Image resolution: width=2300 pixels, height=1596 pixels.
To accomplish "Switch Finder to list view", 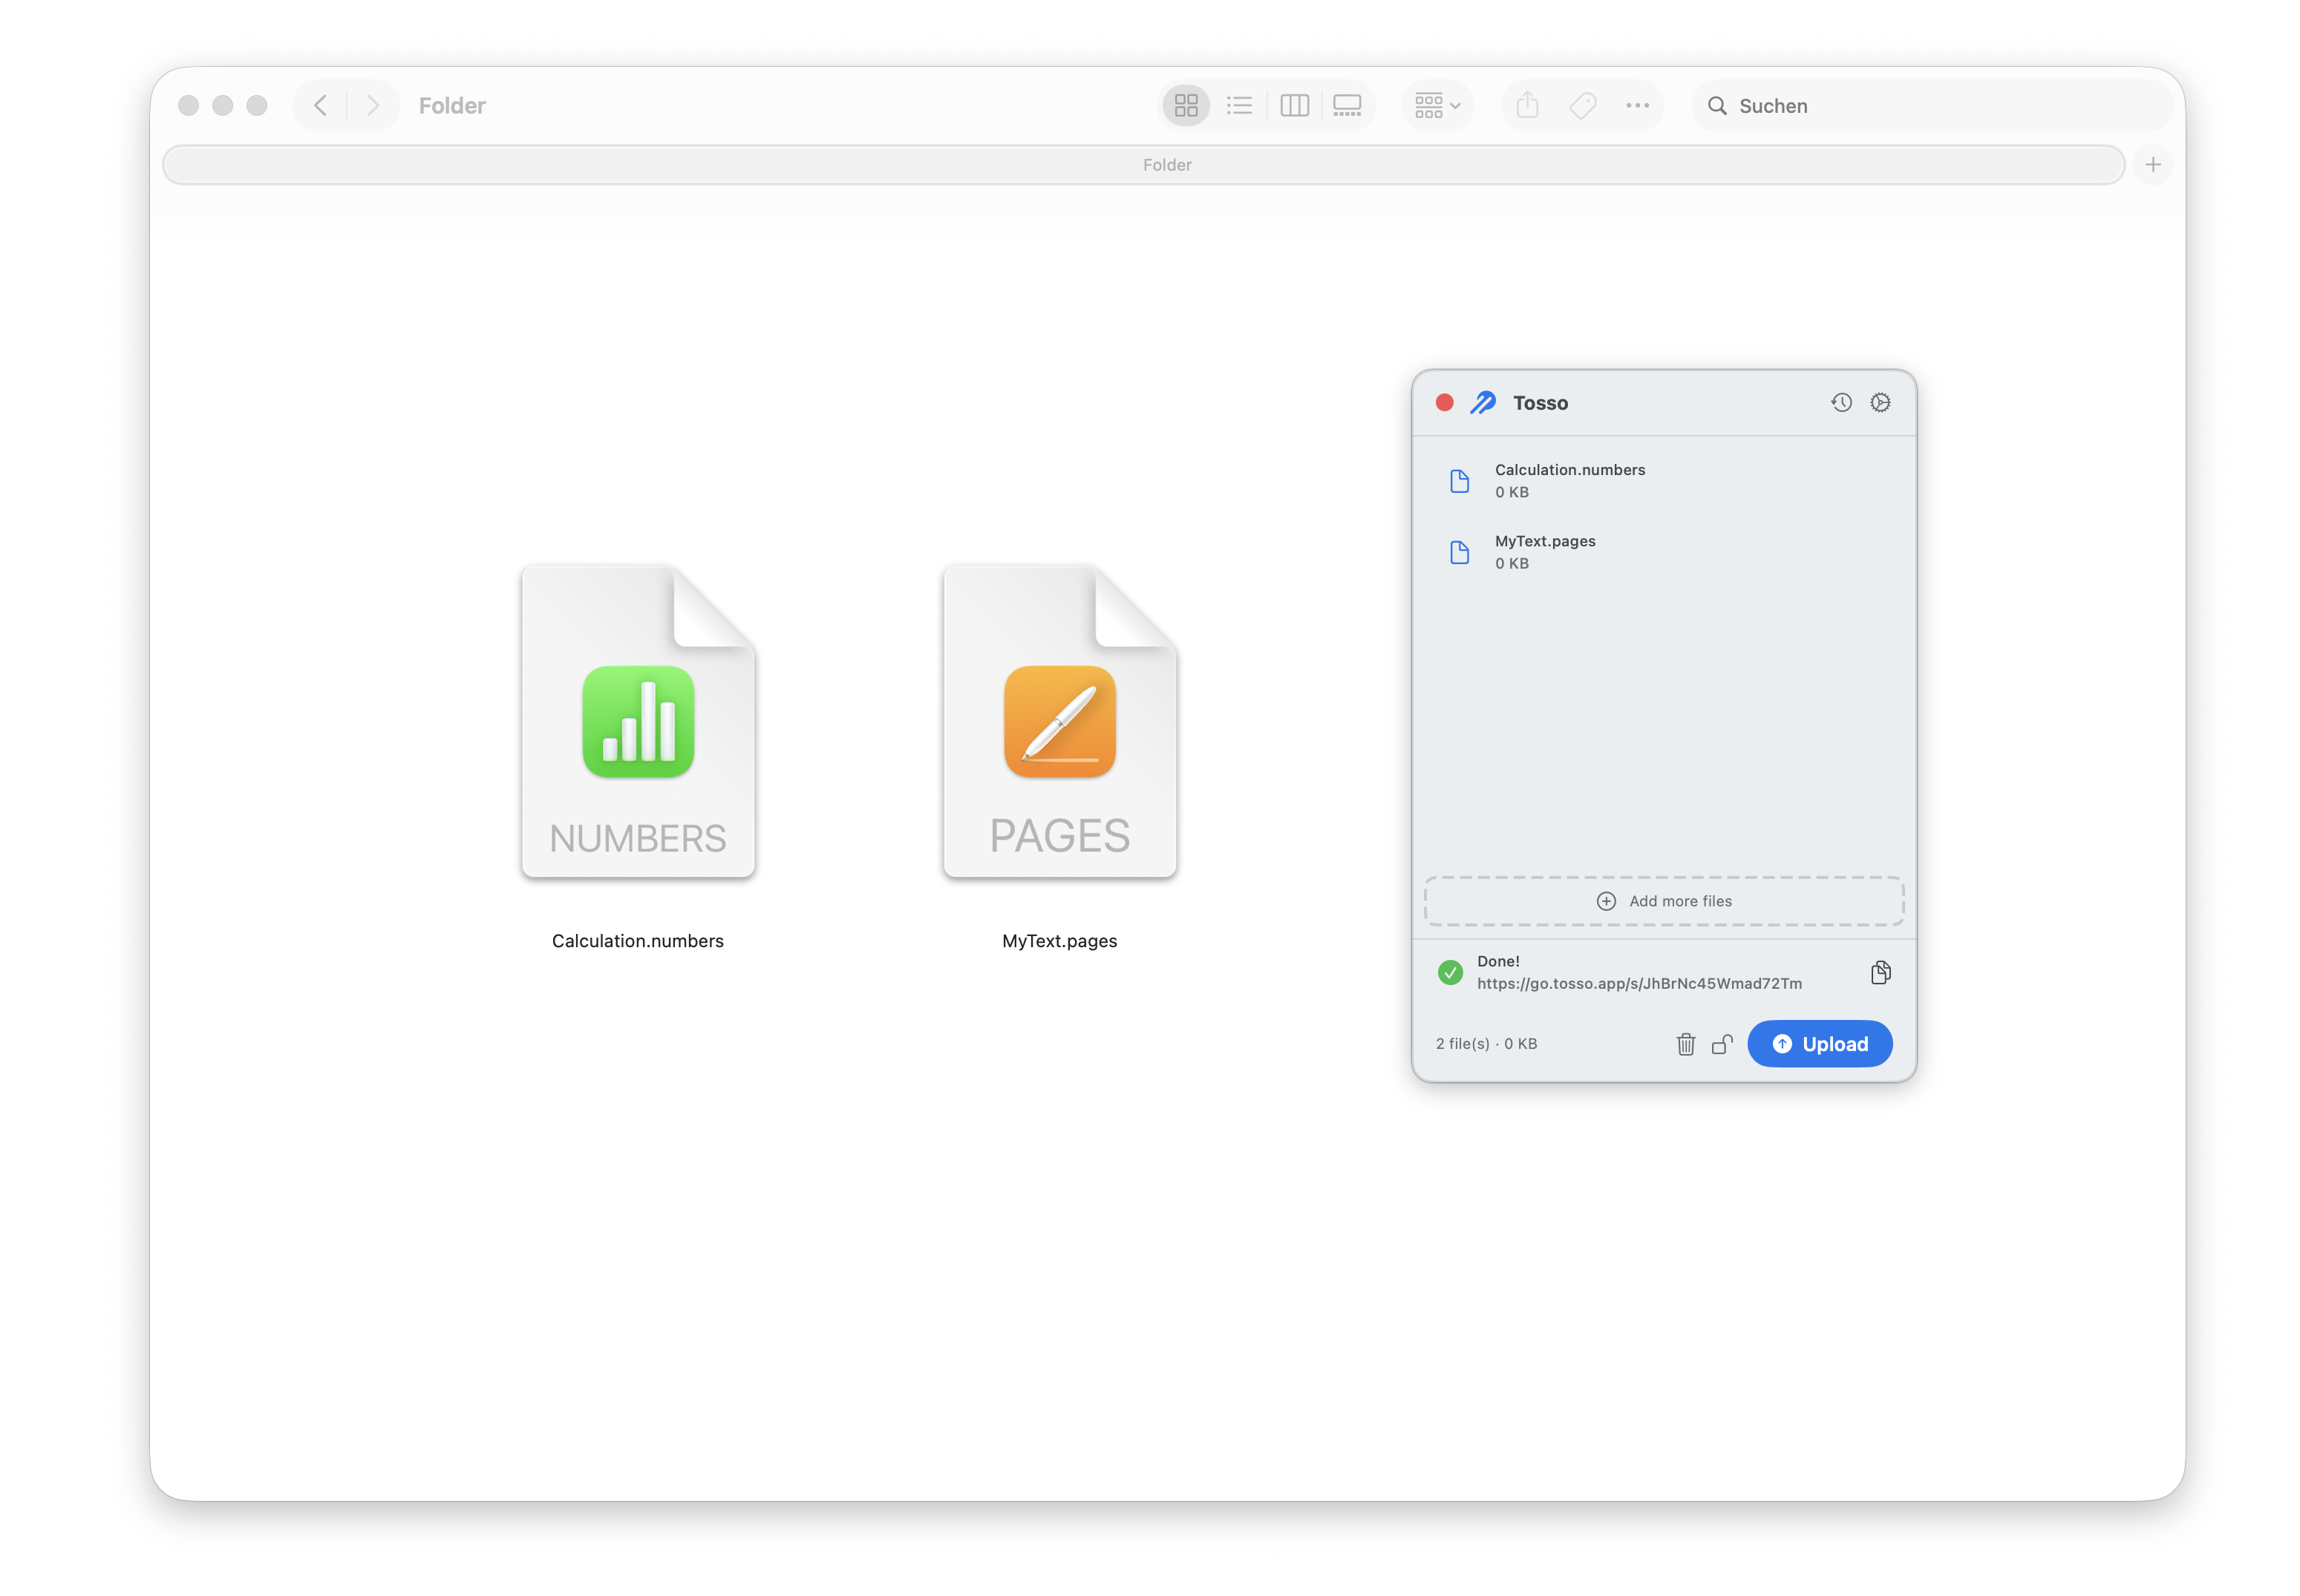I will click(x=1240, y=105).
